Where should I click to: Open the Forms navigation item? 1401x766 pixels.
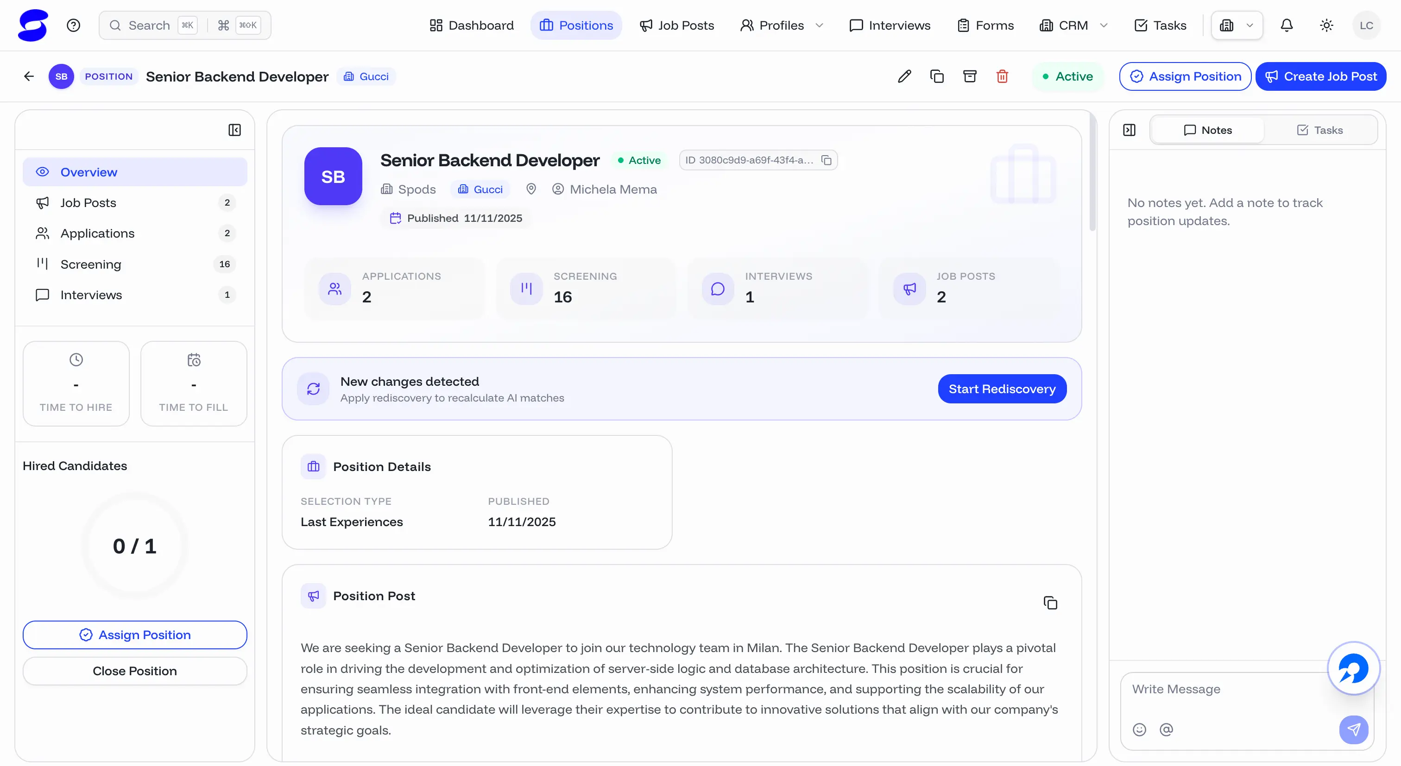pos(985,25)
